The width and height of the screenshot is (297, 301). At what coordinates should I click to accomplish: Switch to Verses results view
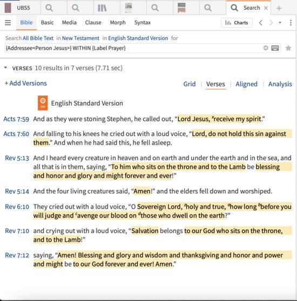215,84
